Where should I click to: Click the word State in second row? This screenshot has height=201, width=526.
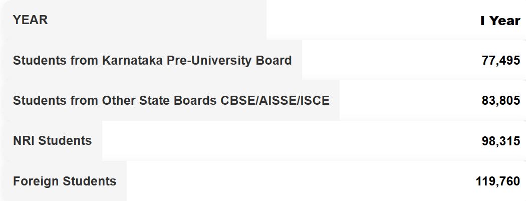[156, 101]
